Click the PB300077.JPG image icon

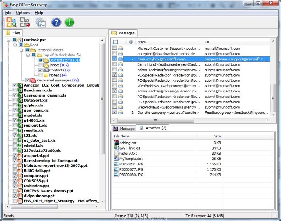[x=116, y=169]
